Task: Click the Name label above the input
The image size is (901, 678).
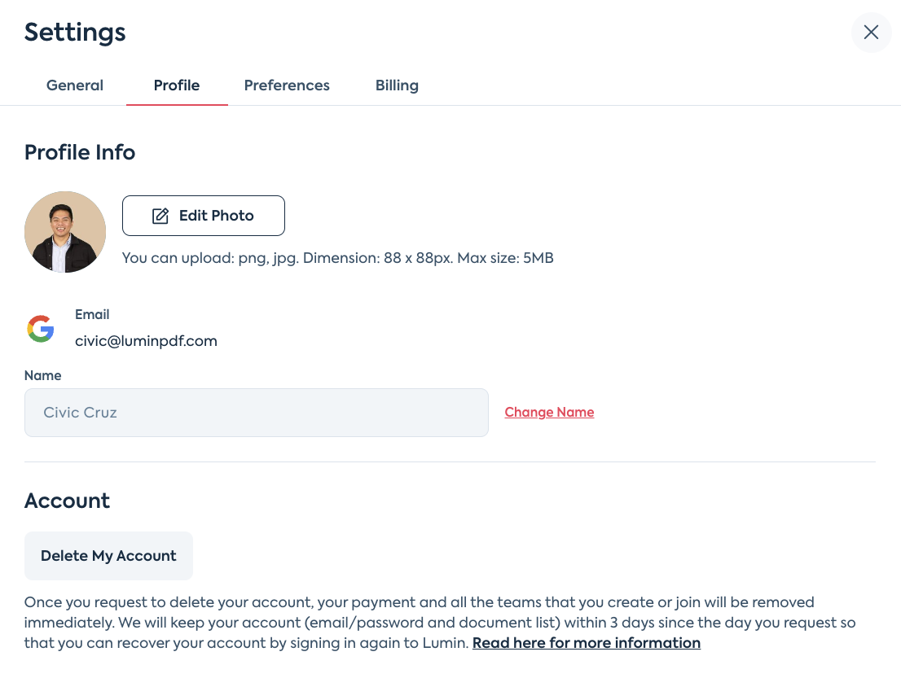Action: (x=42, y=375)
